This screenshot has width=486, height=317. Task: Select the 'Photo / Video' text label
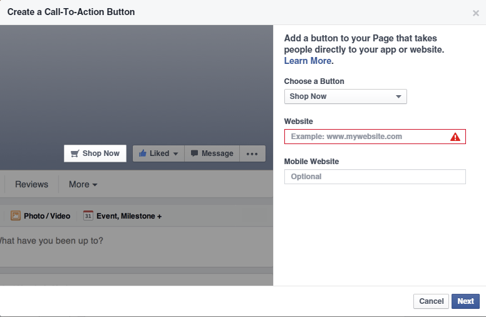tap(47, 216)
